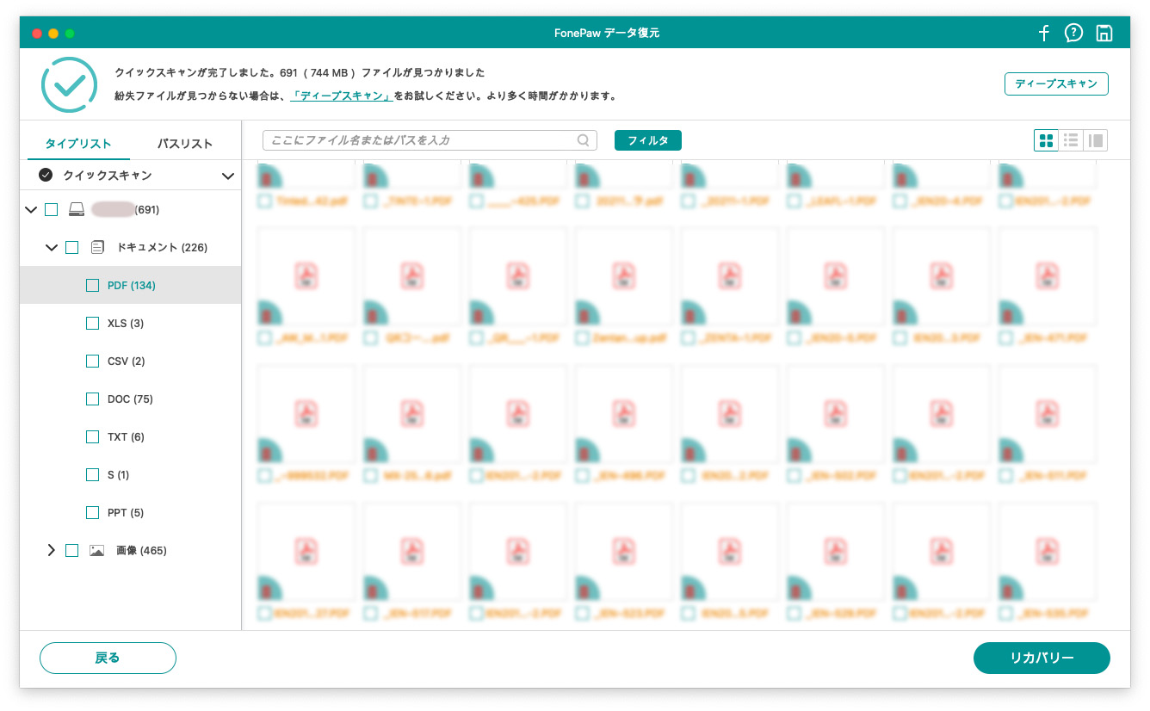Viewport: 1150px width, 711px height.
Task: Collapse the drive (691) tree node
Action: point(32,209)
